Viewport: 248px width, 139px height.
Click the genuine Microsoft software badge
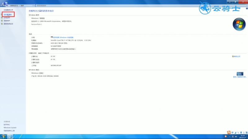click(x=240, y=74)
